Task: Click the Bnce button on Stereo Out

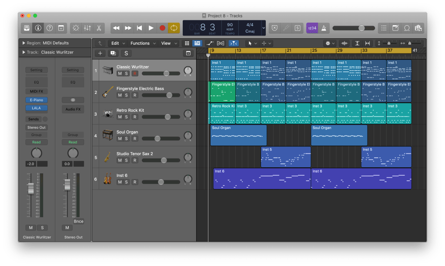Action: [78, 221]
